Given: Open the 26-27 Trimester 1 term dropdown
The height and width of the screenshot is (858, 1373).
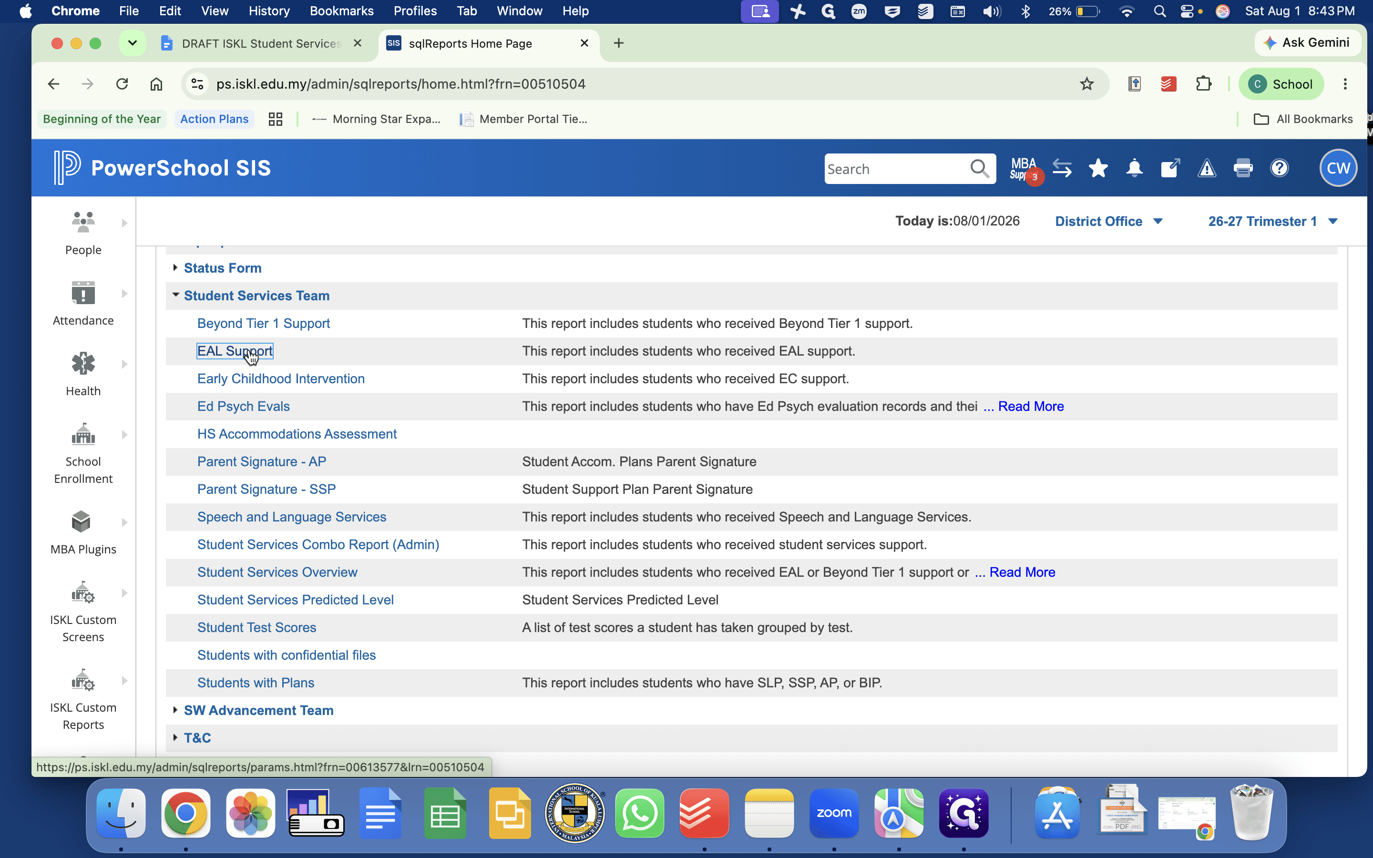Looking at the screenshot, I should [1272, 221].
